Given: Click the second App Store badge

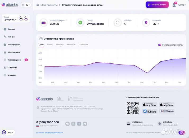Looking at the screenshot, I should pyautogui.click(x=167, y=105).
